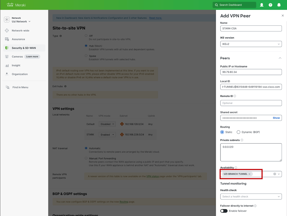The height and width of the screenshot is (216, 287).
Task: Click the Learn more button
Action: tap(32, 56)
